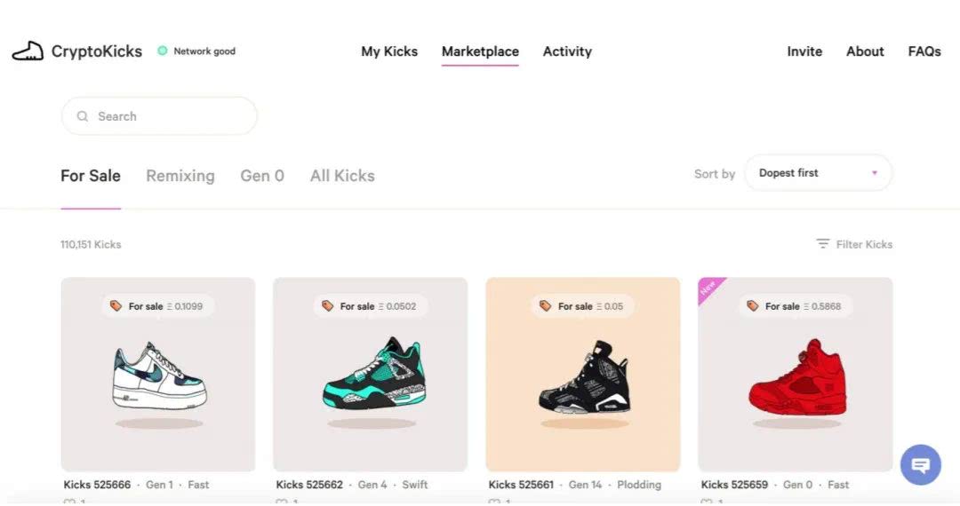960x506 pixels.
Task: Click the CryptoKicks sneaker logo icon
Action: [28, 51]
